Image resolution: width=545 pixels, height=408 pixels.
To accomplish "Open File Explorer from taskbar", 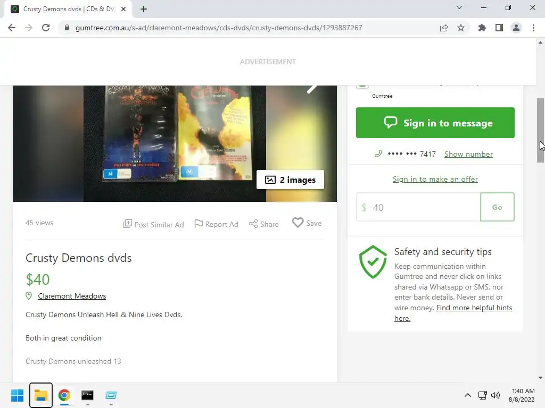I will click(x=40, y=395).
